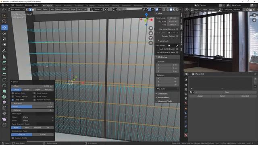Click the pan hand viewport icon
The width and height of the screenshot is (258, 145).
point(151,33)
